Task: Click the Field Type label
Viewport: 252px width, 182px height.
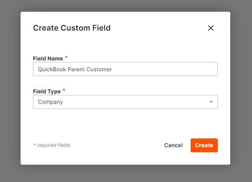Action: (47, 91)
